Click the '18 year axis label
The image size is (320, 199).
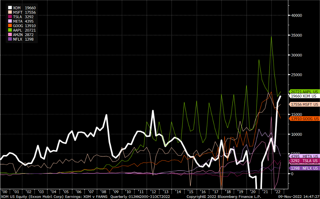(x=228, y=192)
